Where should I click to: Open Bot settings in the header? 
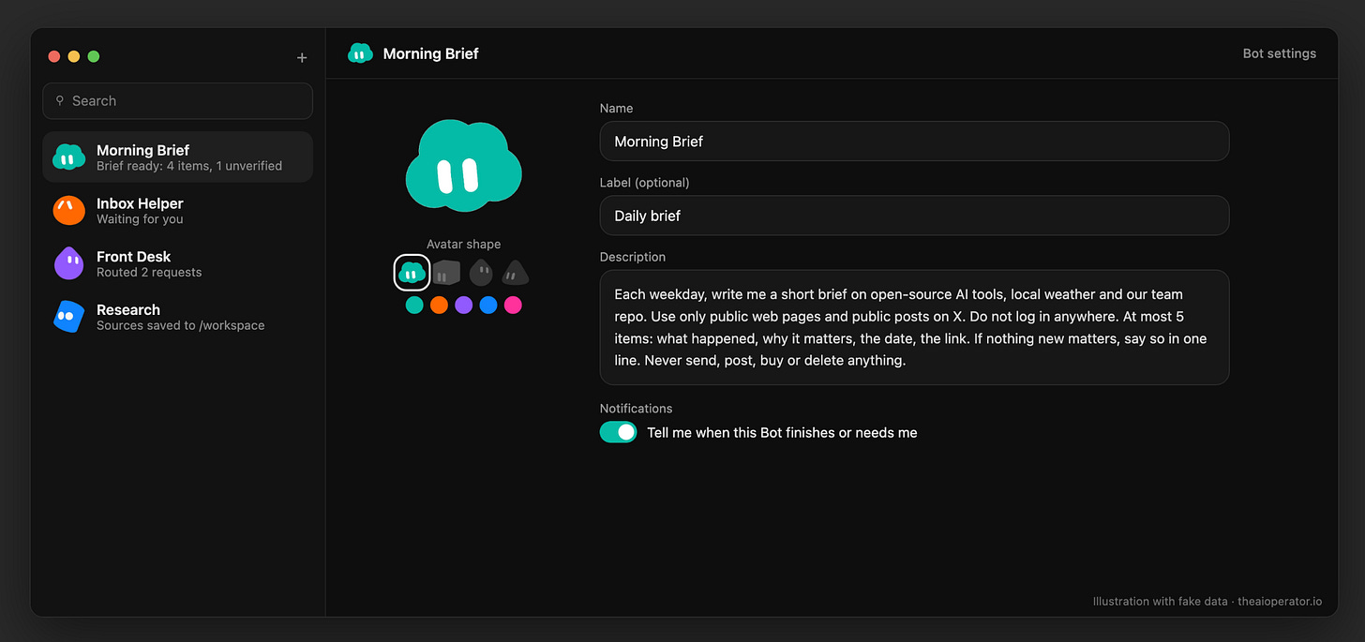[x=1279, y=53]
